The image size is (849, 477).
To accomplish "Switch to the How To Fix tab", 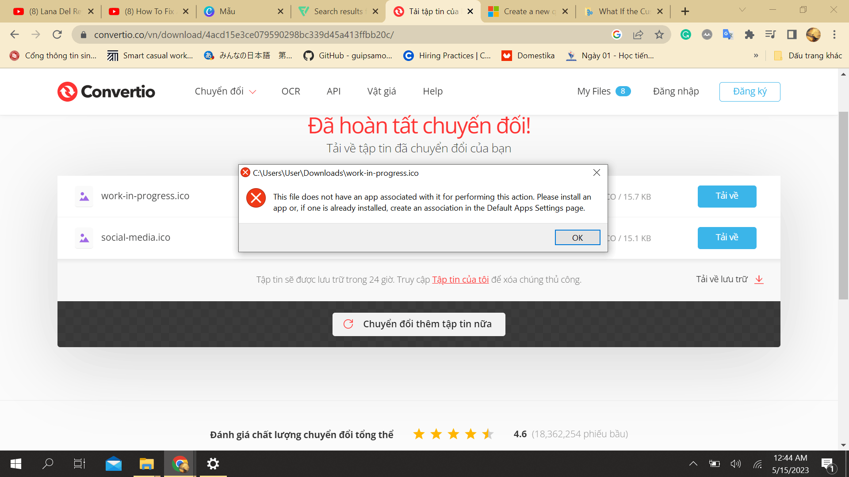I will click(149, 11).
